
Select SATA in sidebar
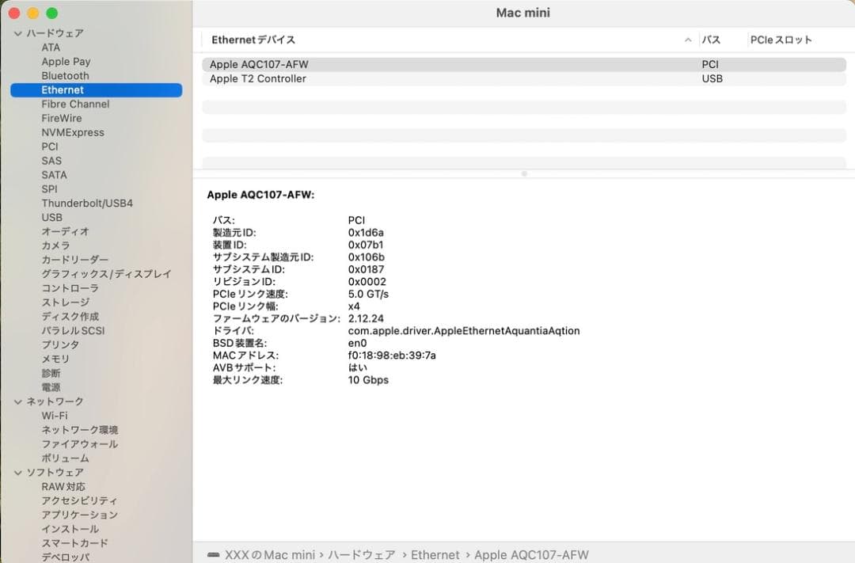click(54, 175)
